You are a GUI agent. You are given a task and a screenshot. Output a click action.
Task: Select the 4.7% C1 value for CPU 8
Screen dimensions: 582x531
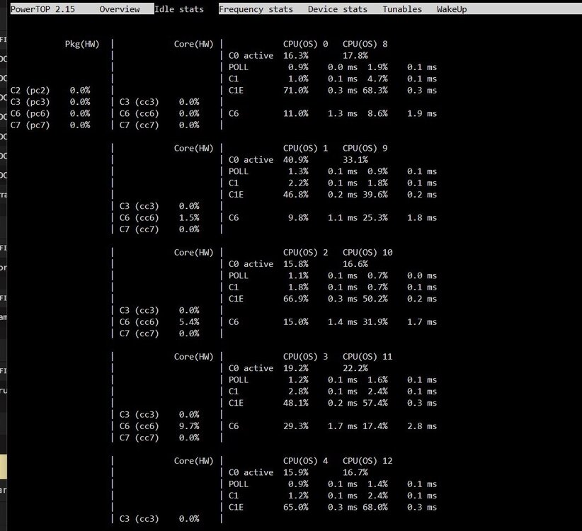click(378, 79)
